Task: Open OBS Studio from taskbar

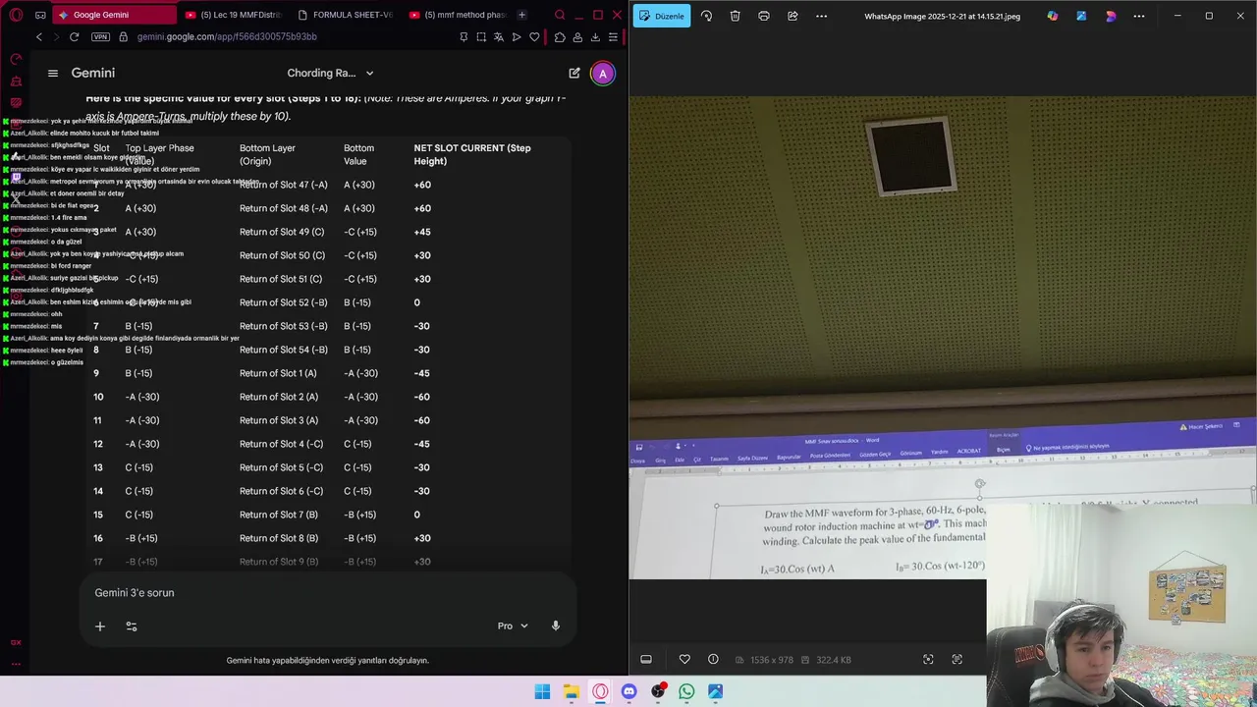Action: click(x=658, y=691)
